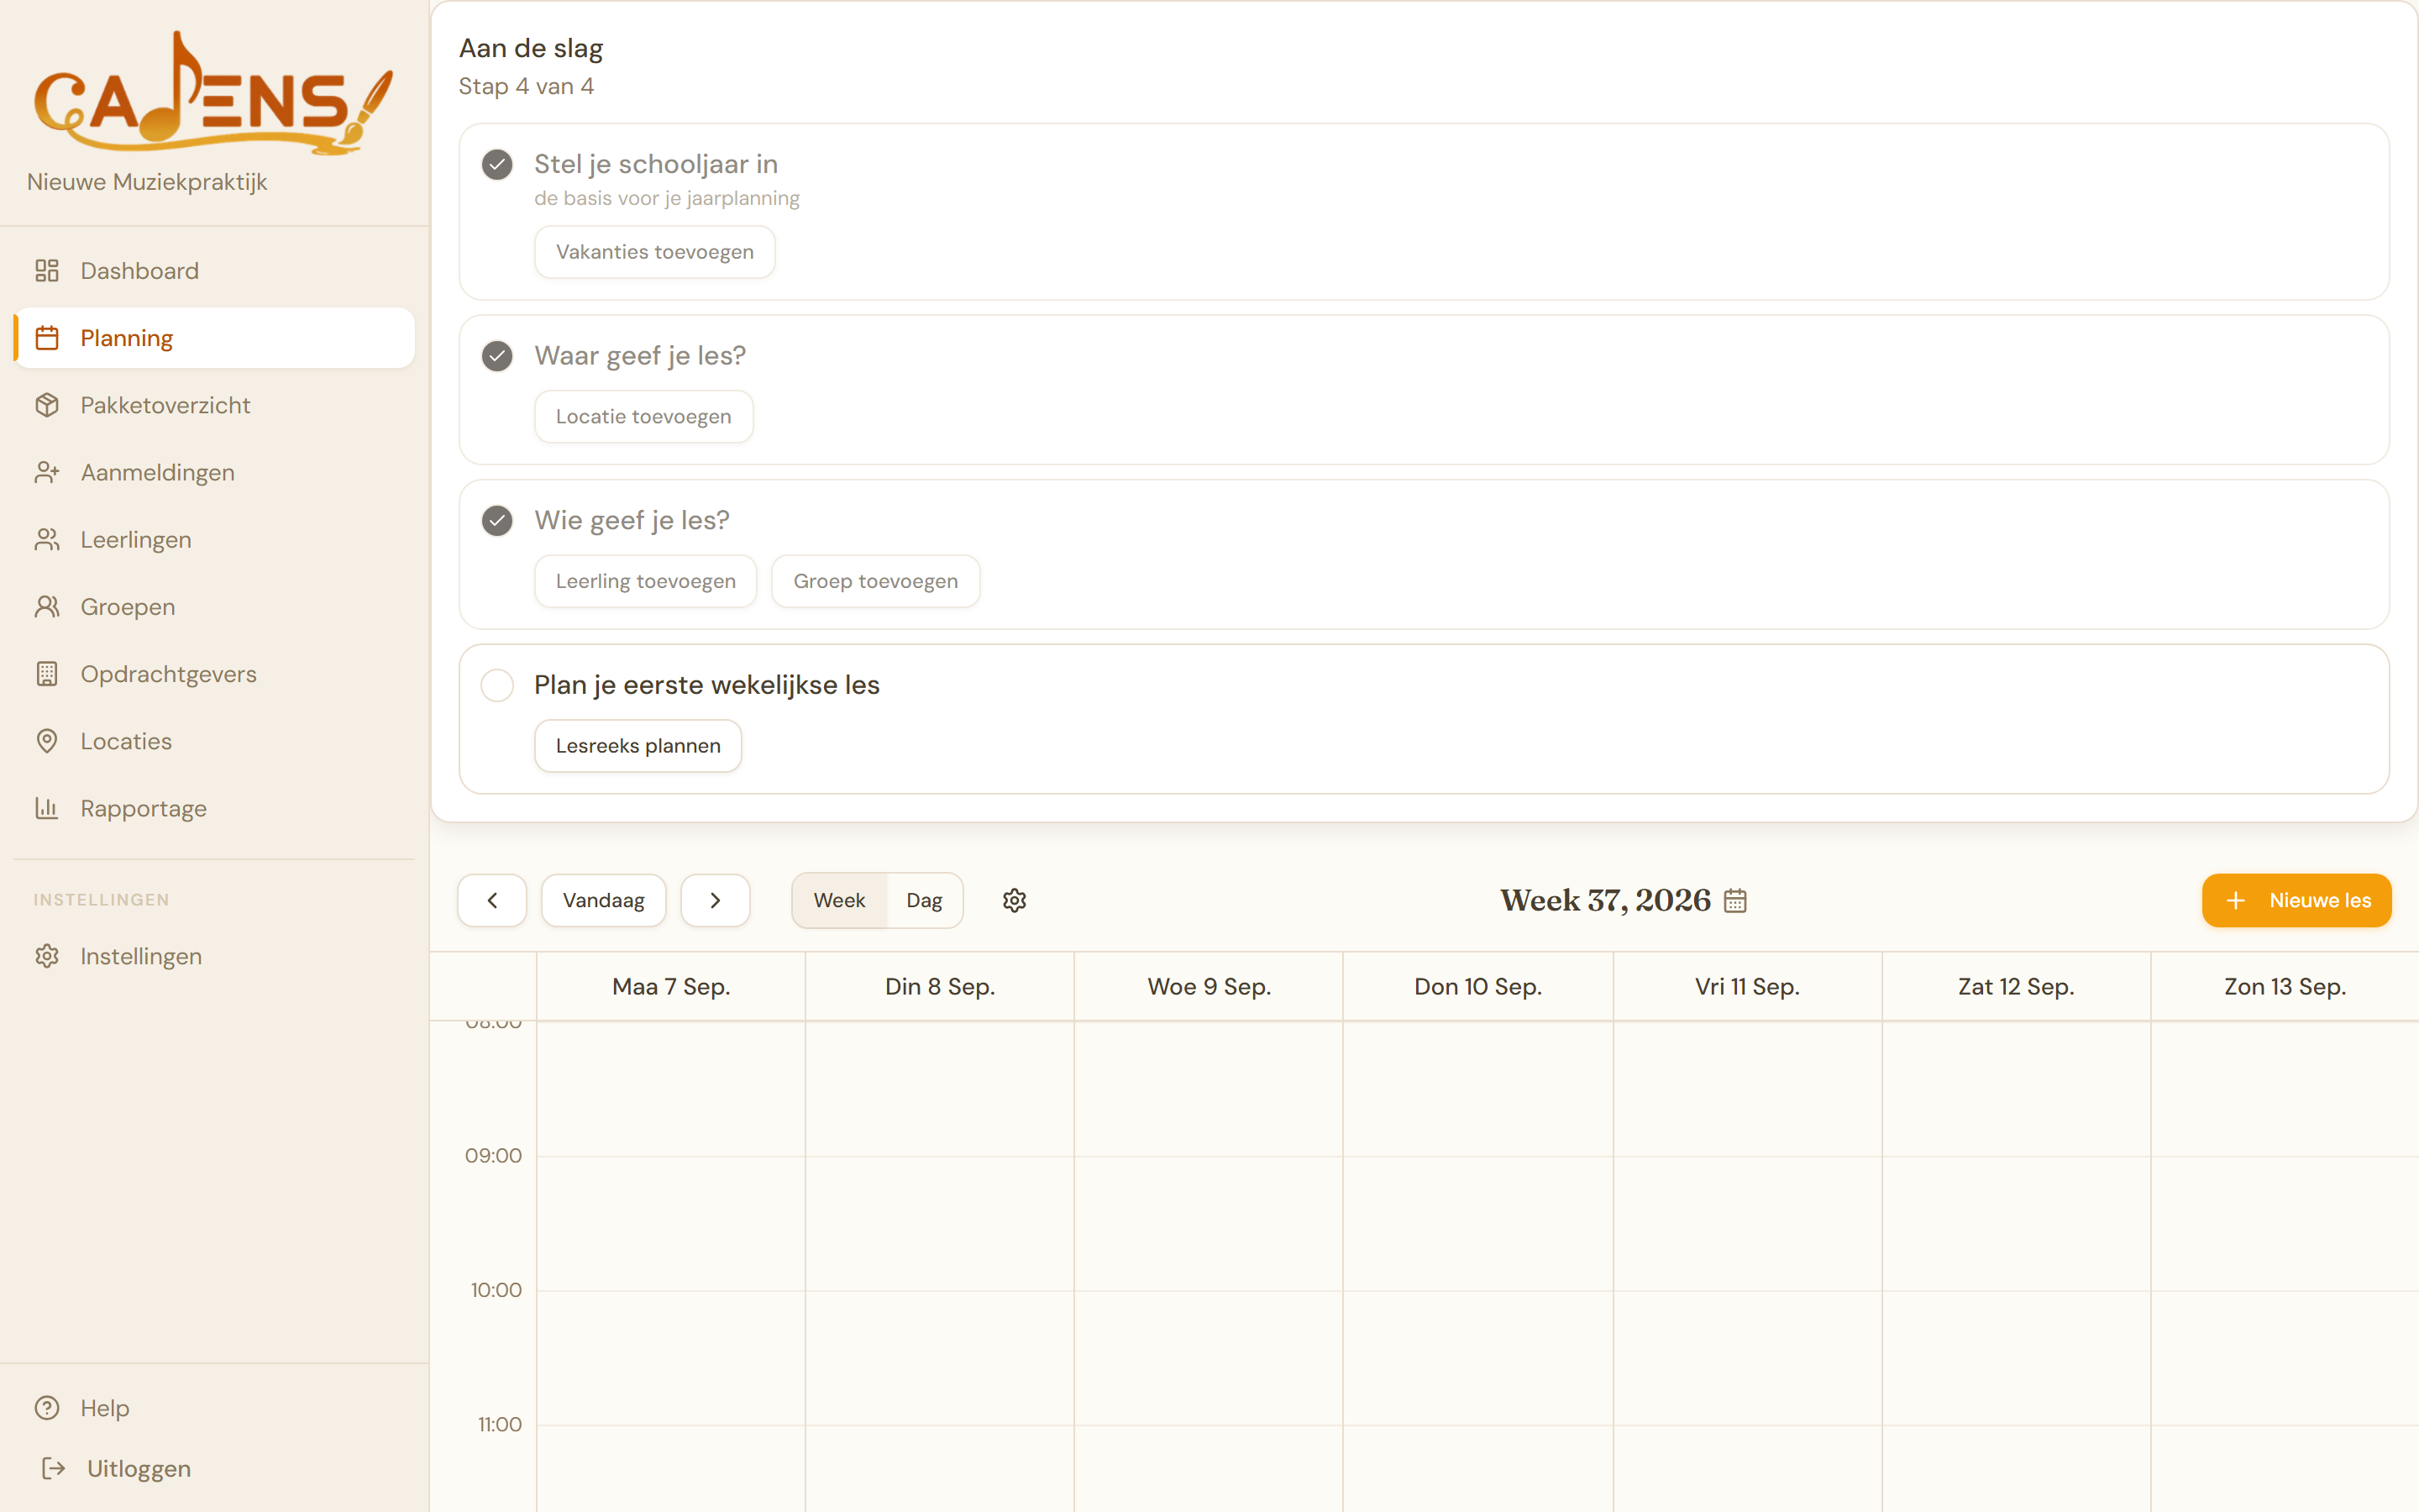Check the Plan je eerste wekelijkse les circle
The image size is (2419, 1512).
496,685
